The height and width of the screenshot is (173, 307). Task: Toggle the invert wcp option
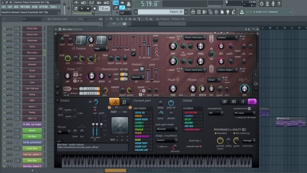coord(201,141)
